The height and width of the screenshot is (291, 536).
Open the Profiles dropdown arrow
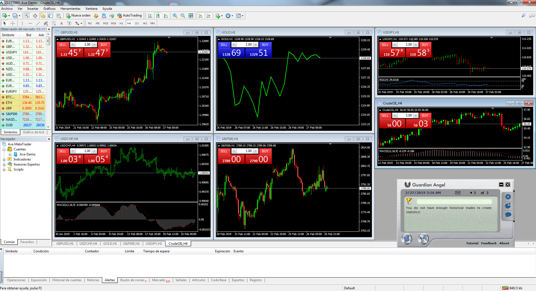pos(19,16)
